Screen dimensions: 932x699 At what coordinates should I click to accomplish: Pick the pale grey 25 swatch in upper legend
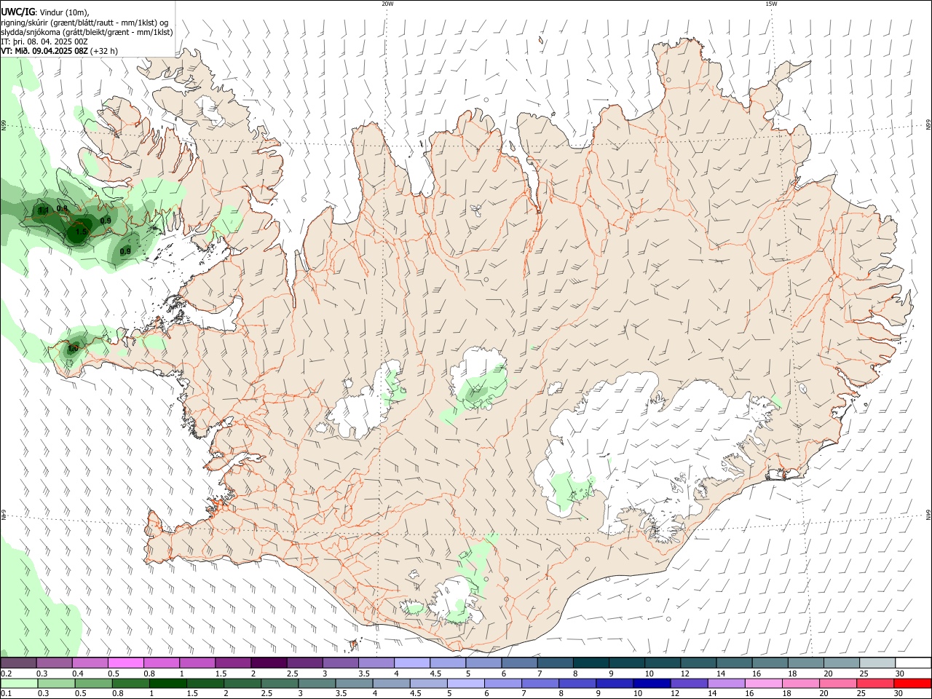pos(877,663)
